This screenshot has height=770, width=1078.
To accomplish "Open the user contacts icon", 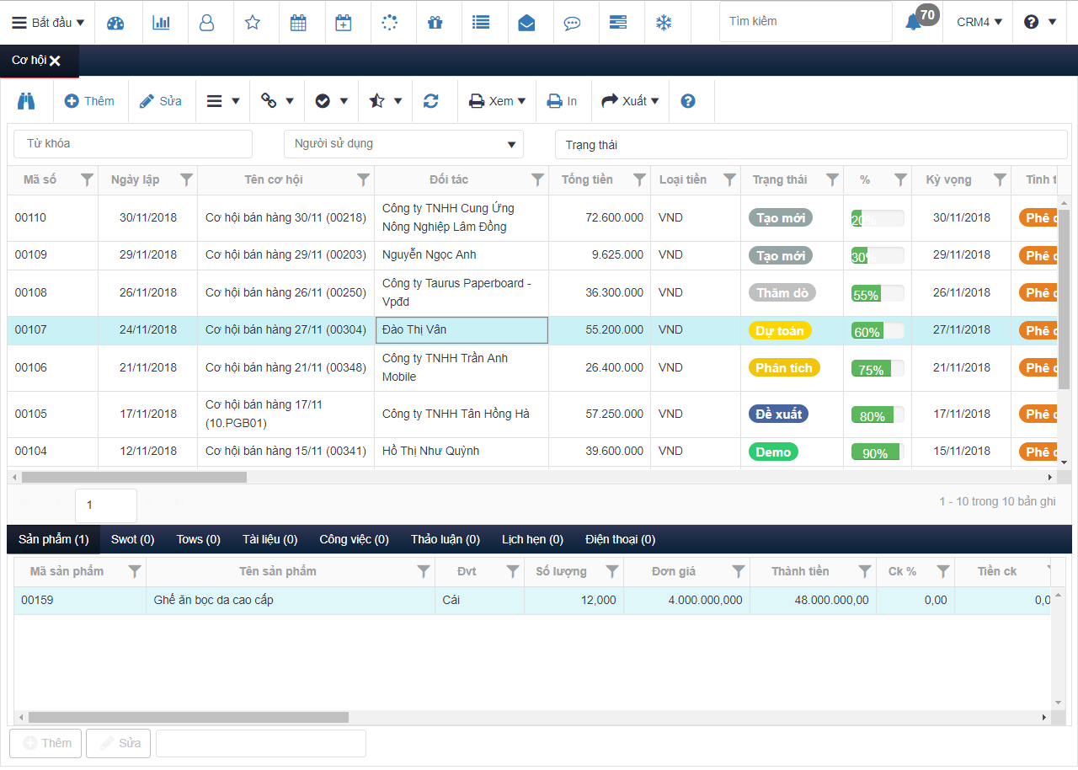I will [x=206, y=23].
